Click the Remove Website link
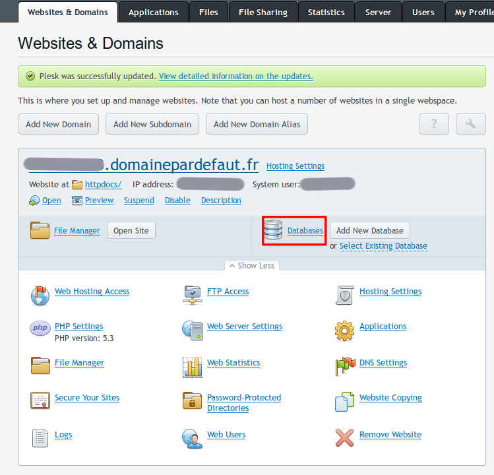Image resolution: width=494 pixels, height=475 pixels. 390,434
